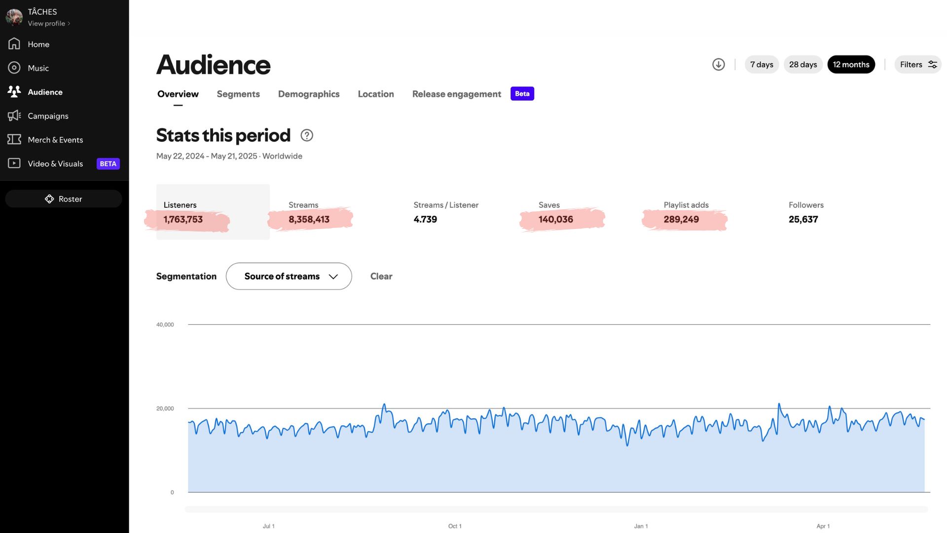Open Stats this period help icon
Screen dimensions: 947x533
click(x=307, y=135)
